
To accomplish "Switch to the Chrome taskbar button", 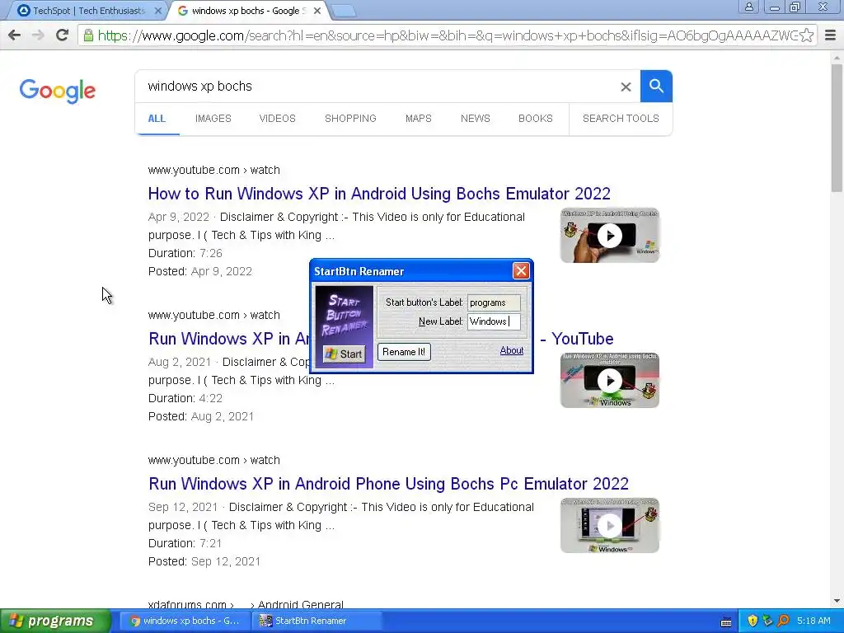I will 184,621.
